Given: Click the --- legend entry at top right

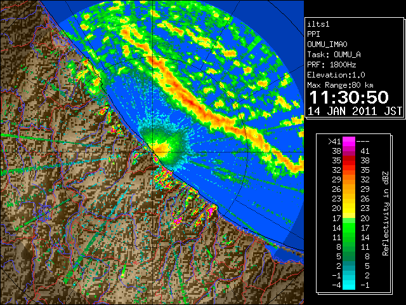Looking at the screenshot, I should 363,141.
